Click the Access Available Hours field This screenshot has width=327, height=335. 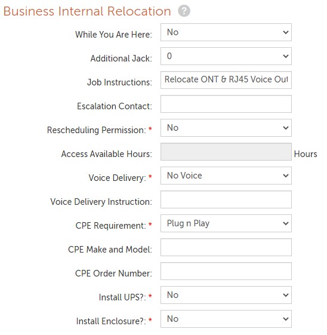click(x=226, y=152)
